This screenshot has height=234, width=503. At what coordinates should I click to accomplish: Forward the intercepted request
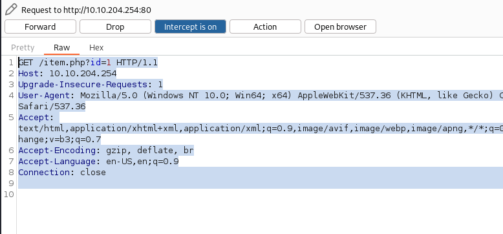coord(40,27)
